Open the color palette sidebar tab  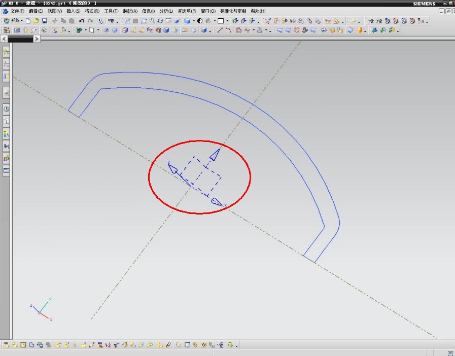(6, 134)
